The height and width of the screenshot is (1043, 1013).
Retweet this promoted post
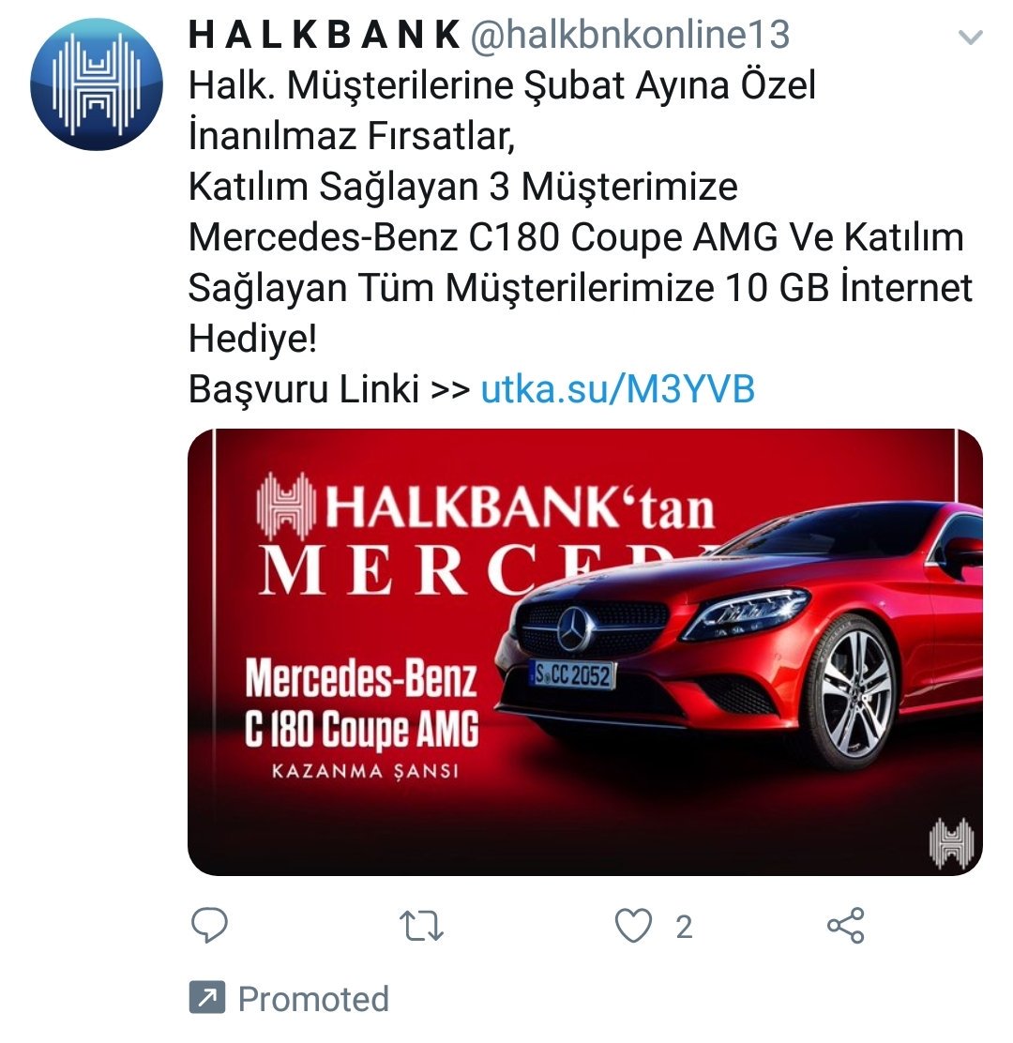click(421, 926)
